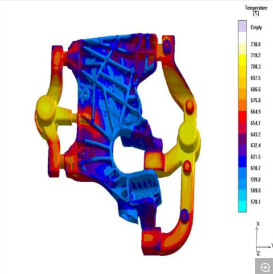
Task: Click the Empty label in the legend
Action: [256, 28]
